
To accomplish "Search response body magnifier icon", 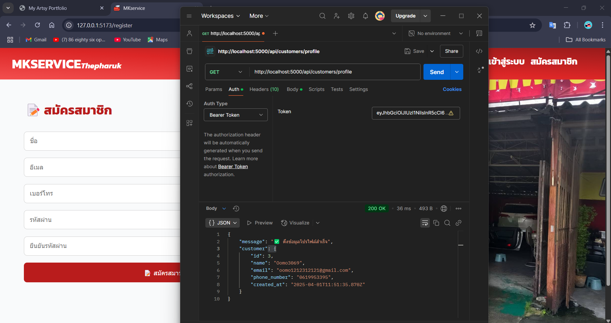I will click(x=447, y=223).
